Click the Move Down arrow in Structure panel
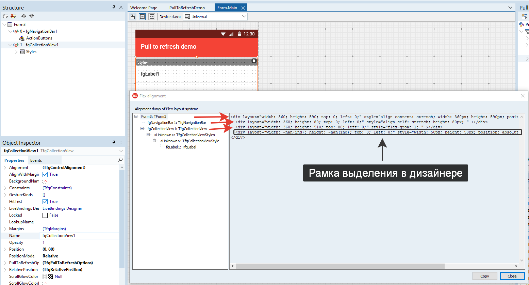This screenshot has height=285, width=529. (x=32, y=16)
